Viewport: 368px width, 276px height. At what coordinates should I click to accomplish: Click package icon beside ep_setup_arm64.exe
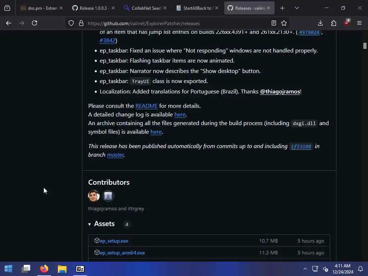[x=97, y=252]
